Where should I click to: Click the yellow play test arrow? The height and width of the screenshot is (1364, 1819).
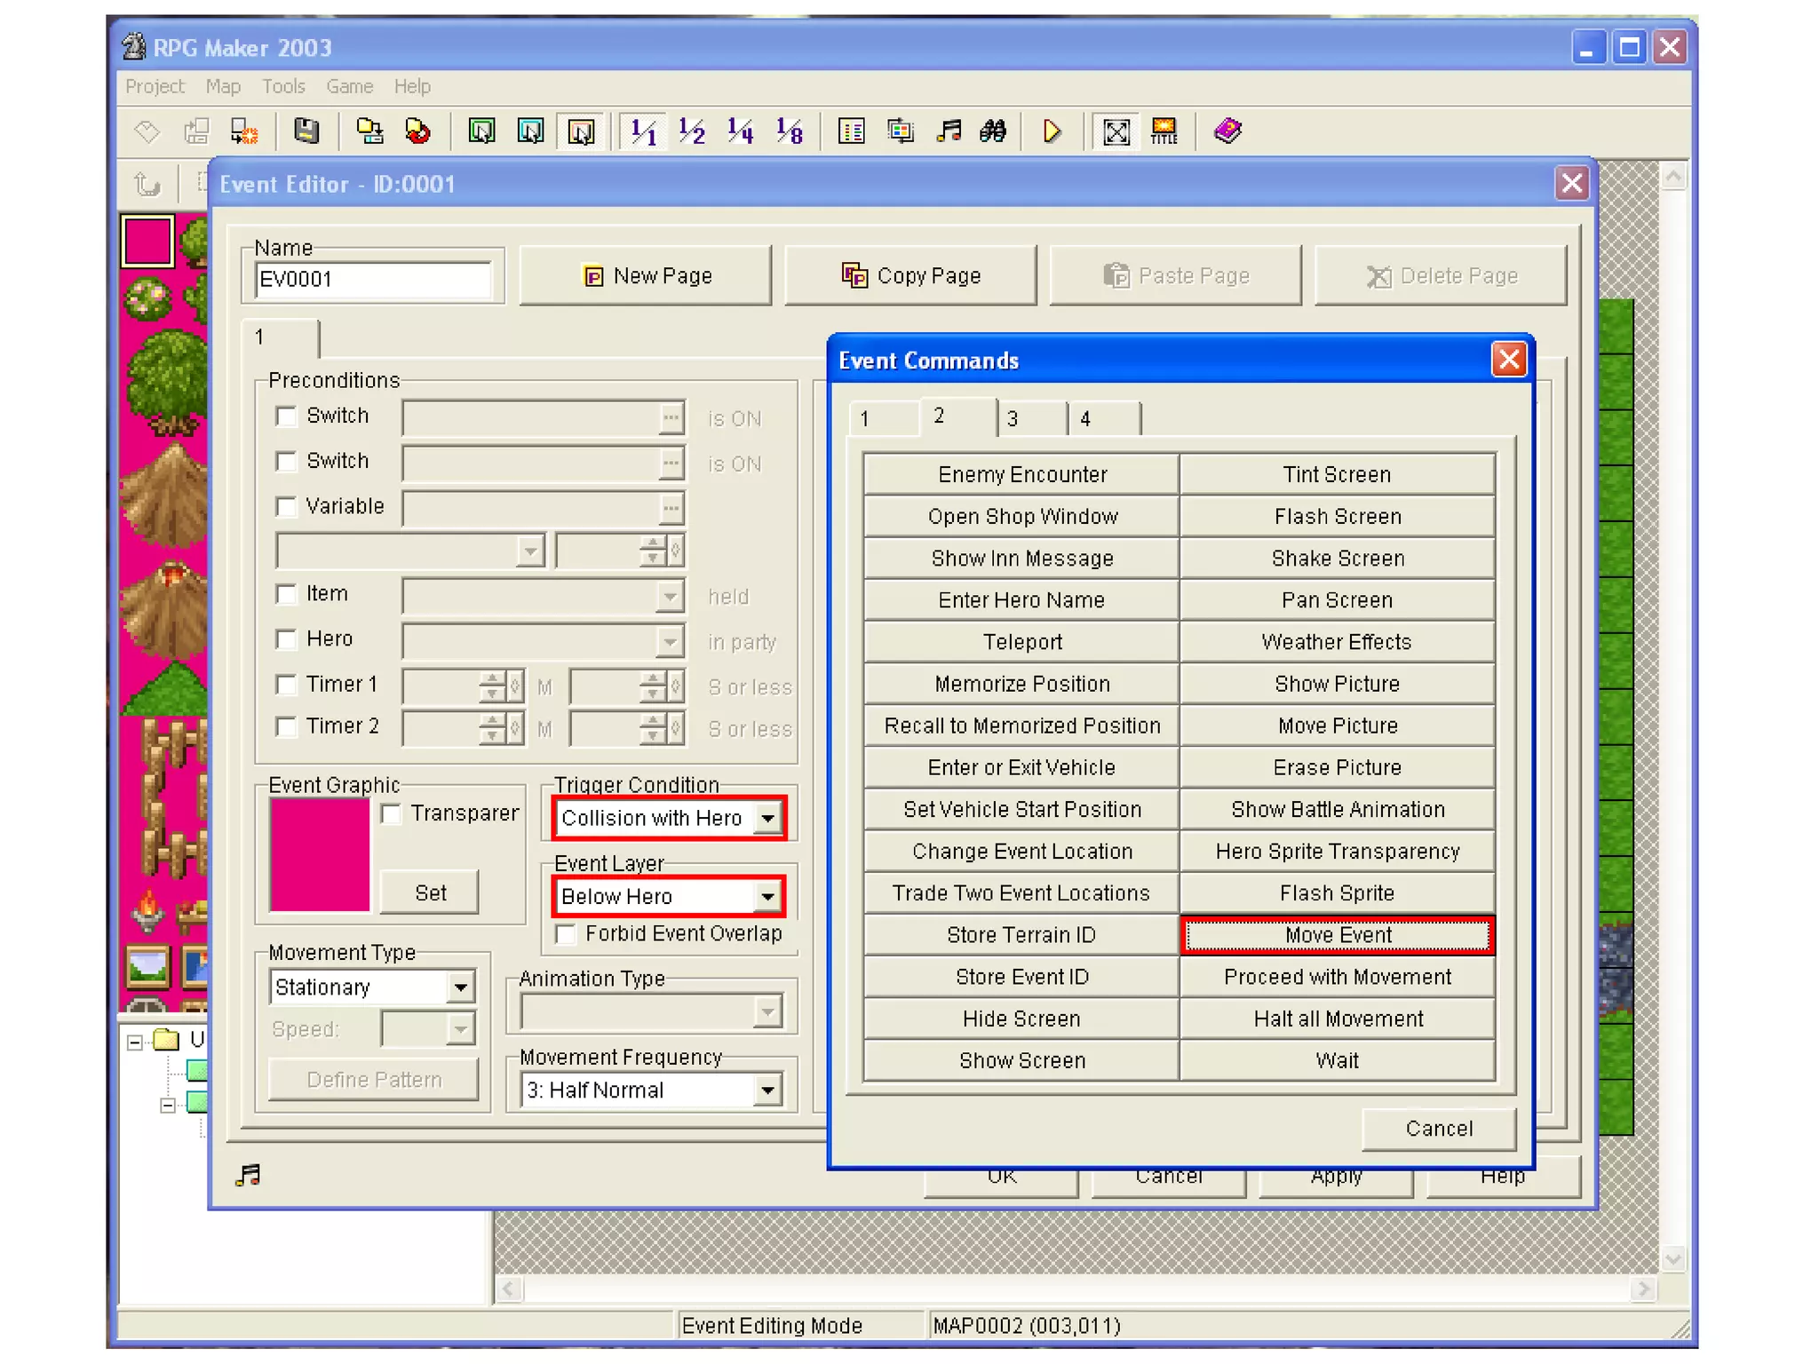click(x=1052, y=131)
